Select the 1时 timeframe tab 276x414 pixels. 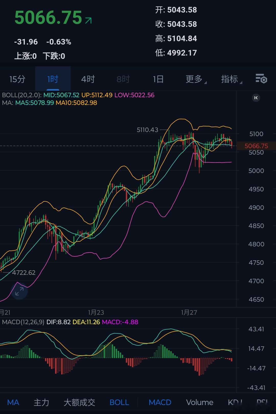[x=53, y=79]
